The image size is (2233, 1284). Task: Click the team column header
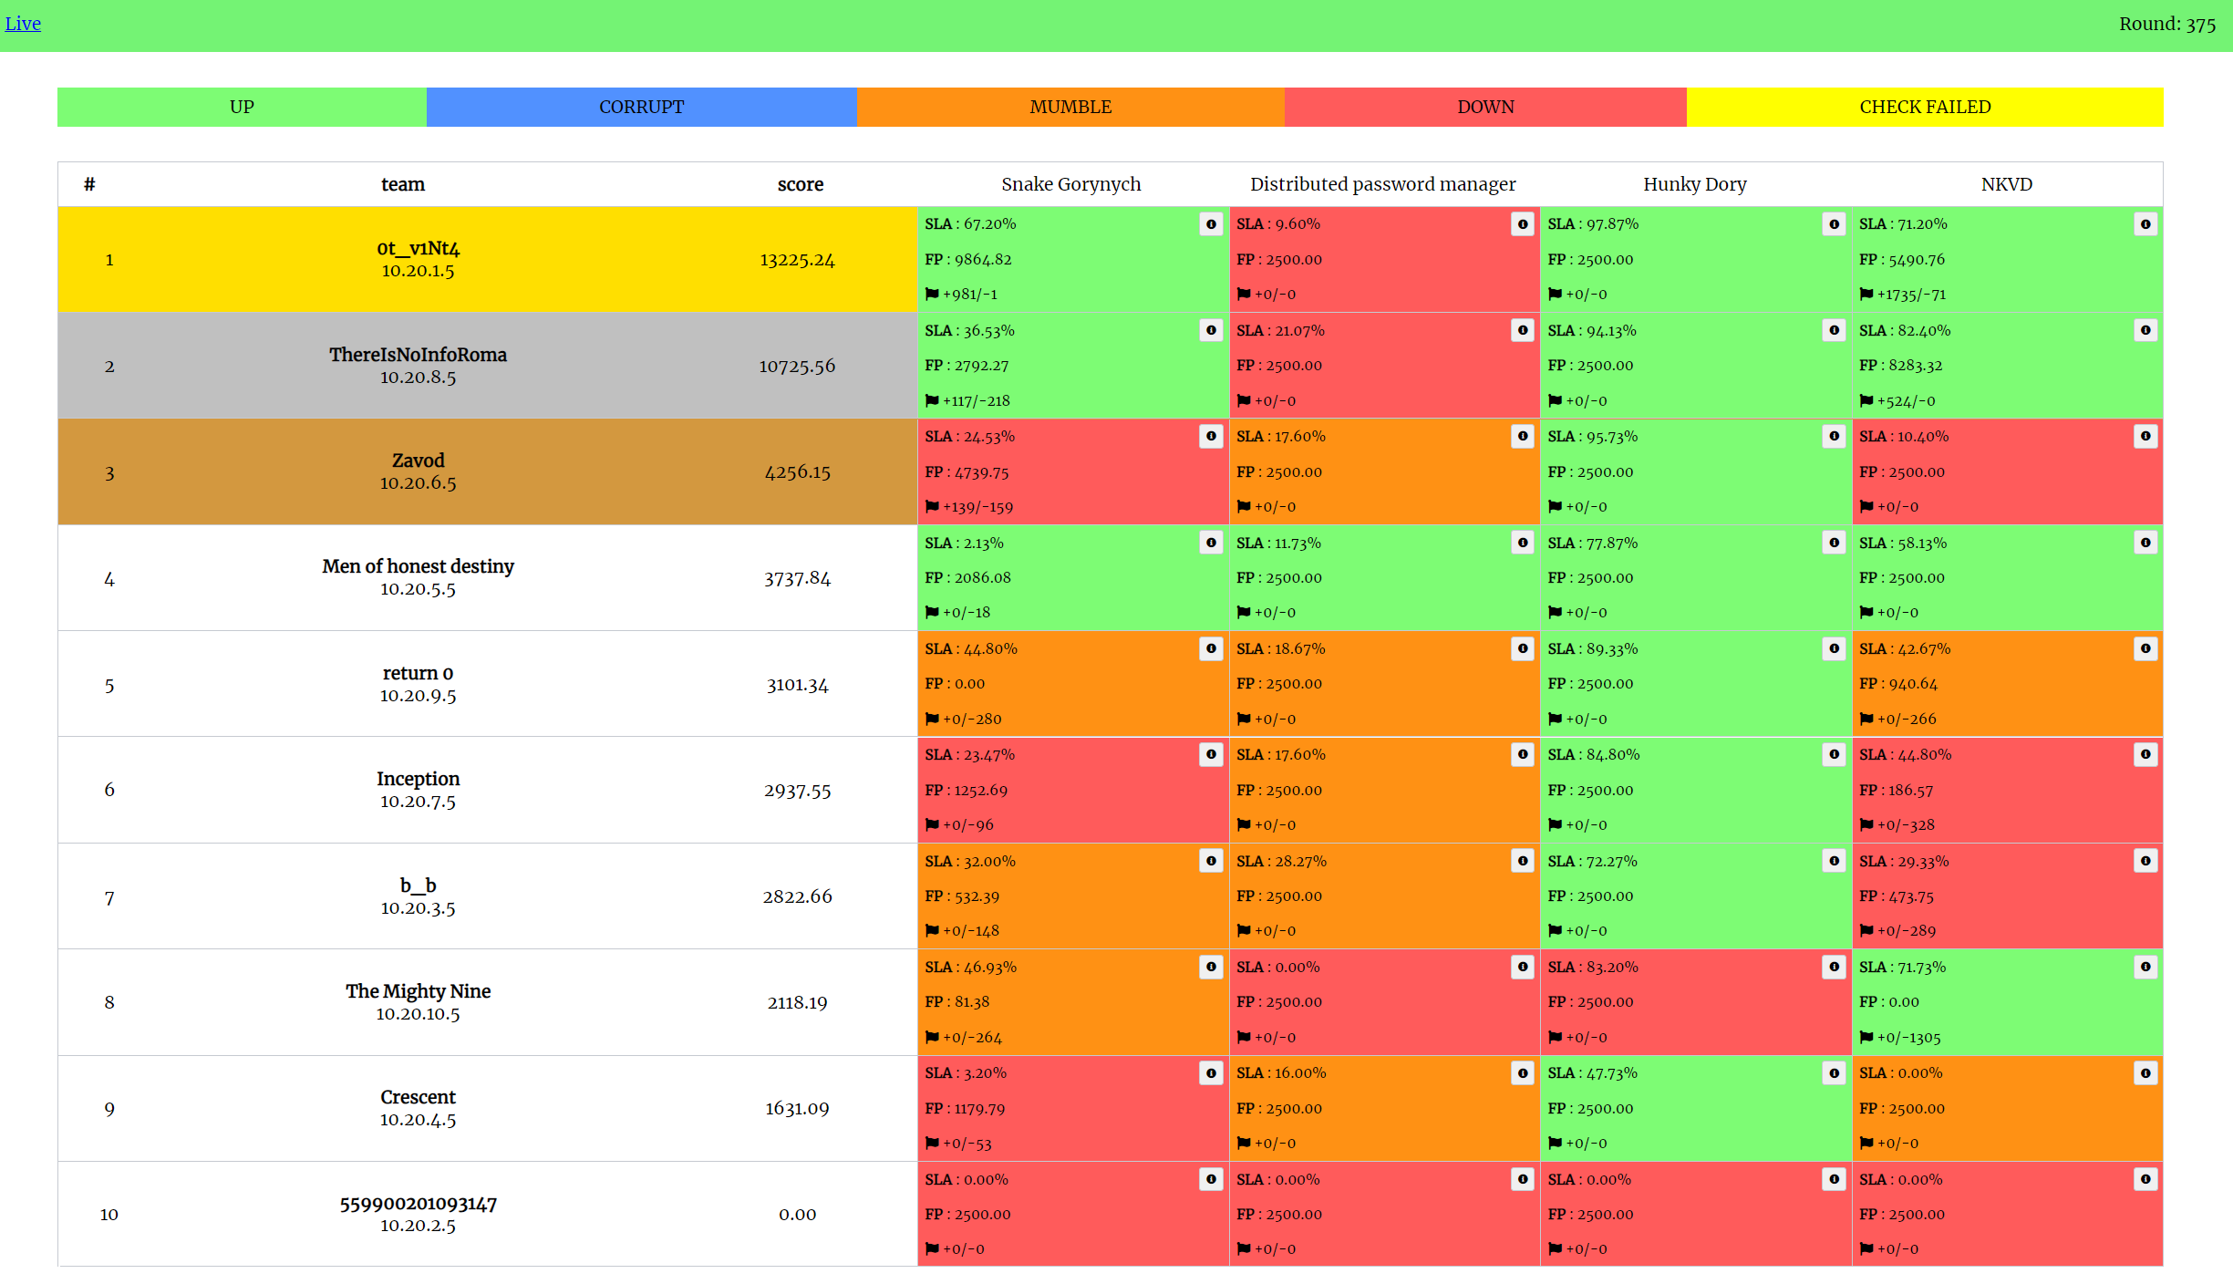pyautogui.click(x=402, y=183)
